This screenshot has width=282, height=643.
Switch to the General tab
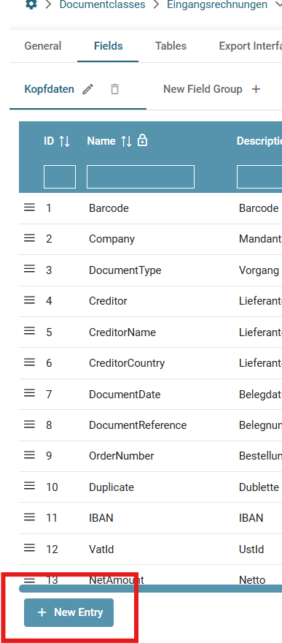coord(43,46)
